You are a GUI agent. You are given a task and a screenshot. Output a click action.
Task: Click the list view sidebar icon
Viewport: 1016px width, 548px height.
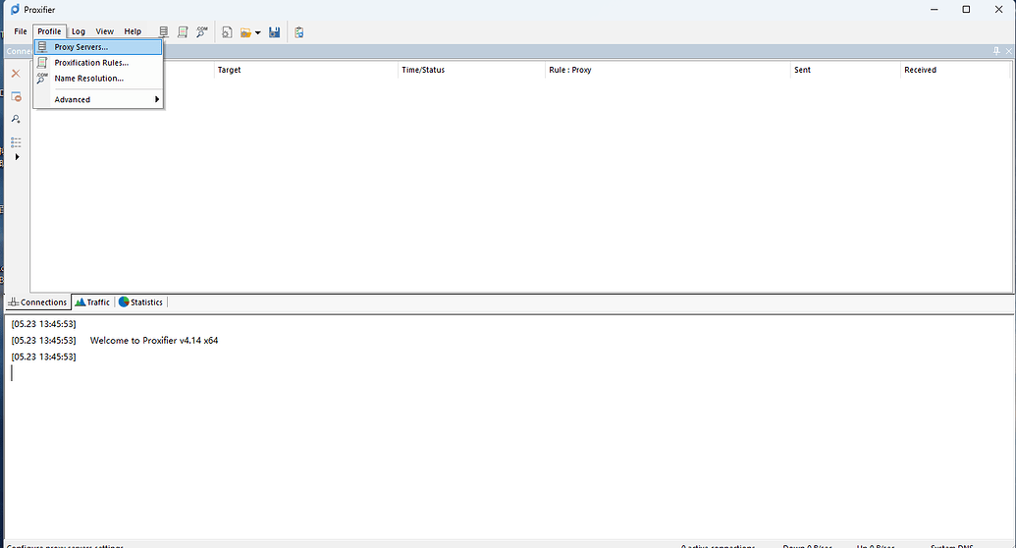coord(17,142)
